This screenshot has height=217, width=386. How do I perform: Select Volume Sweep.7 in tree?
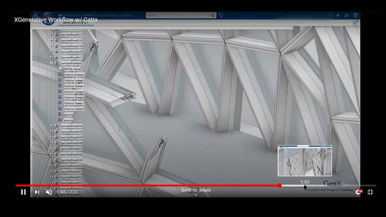coord(74,103)
